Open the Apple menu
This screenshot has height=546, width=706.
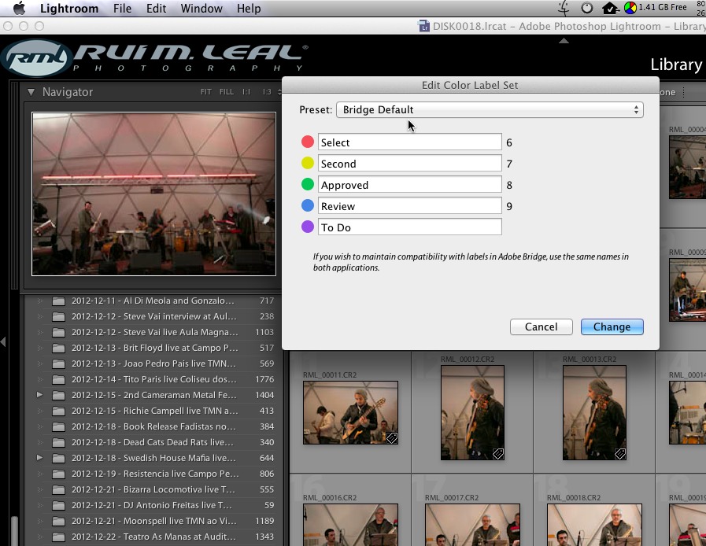(19, 8)
